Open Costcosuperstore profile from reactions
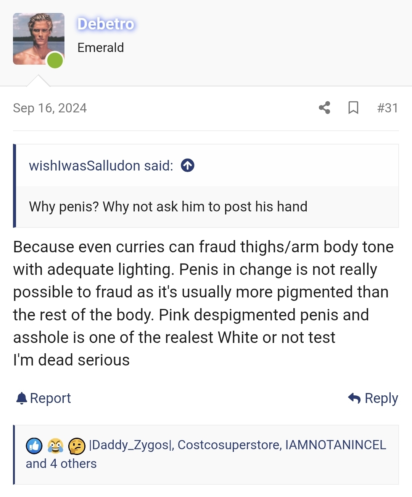Screen dimensions: 412x497 [230, 445]
